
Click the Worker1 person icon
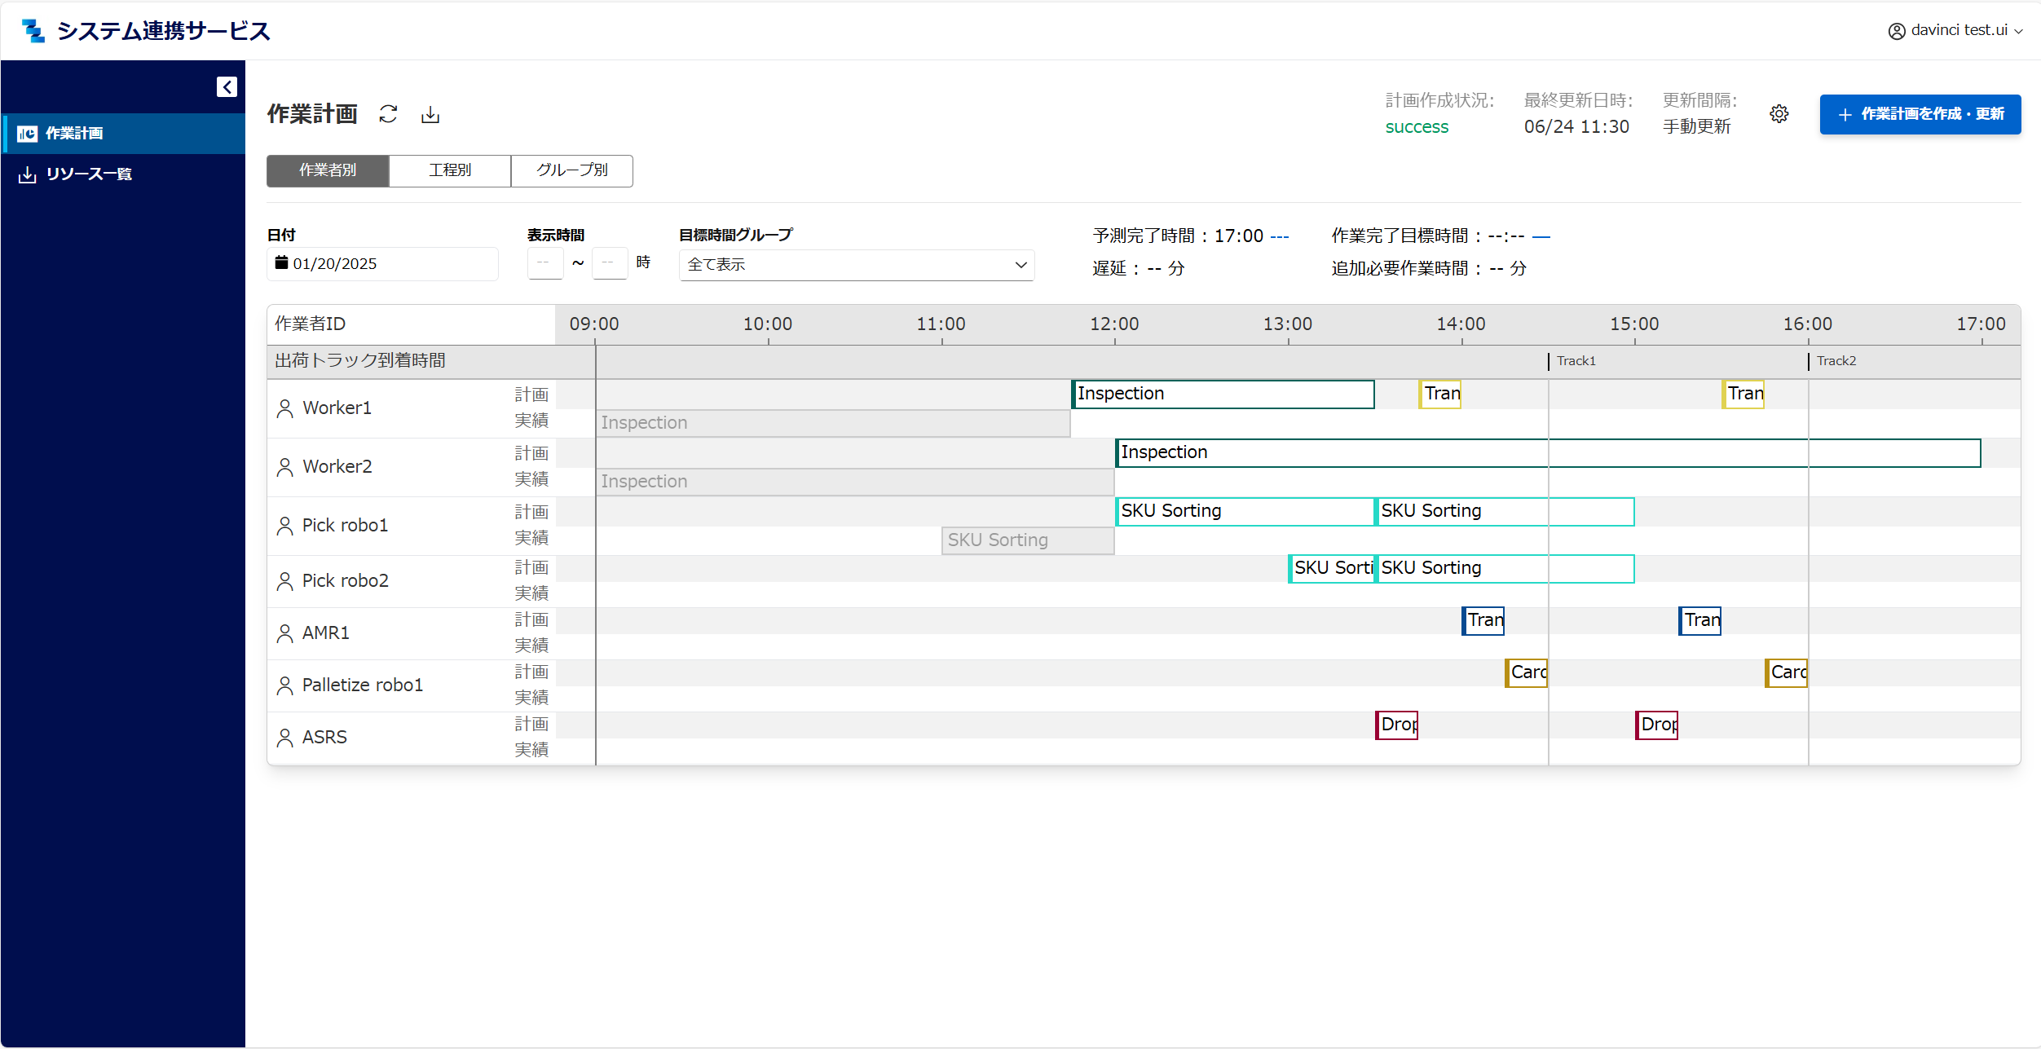tap(284, 408)
